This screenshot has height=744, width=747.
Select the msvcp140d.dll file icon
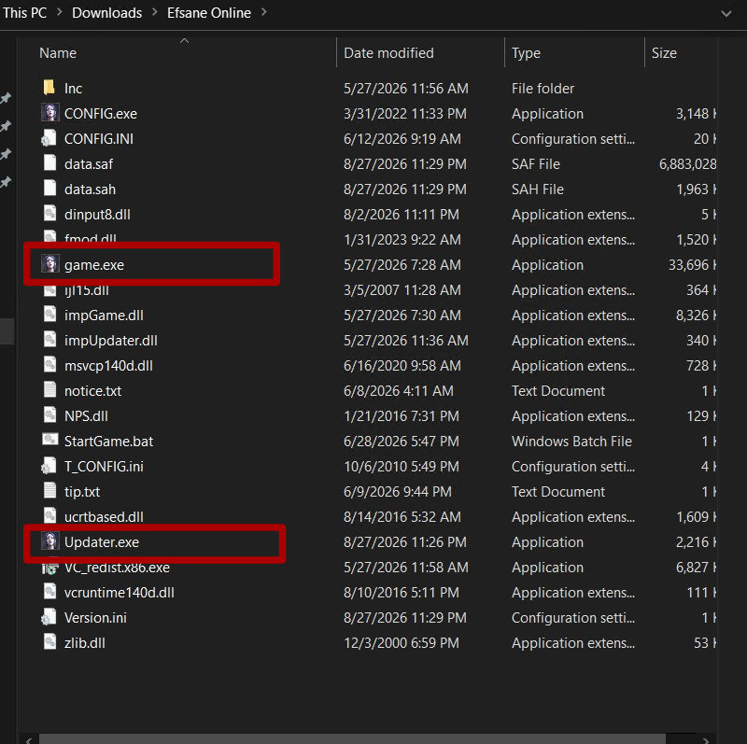pyautogui.click(x=49, y=365)
